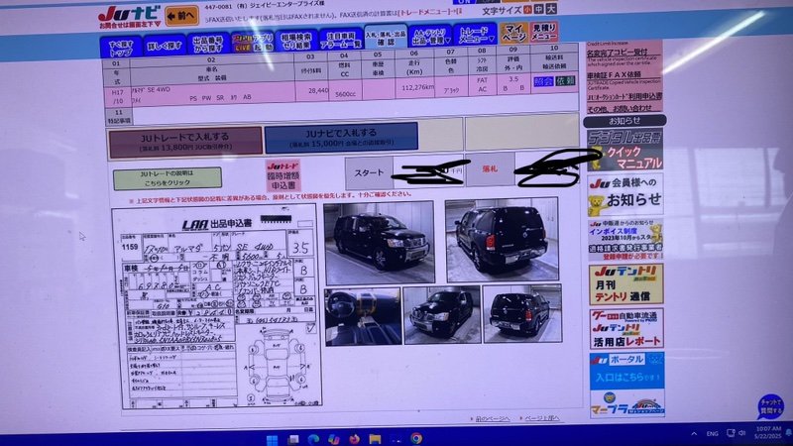Viewport: 793px width, 446px height.
Task: Set text size to 小
Action: point(527,10)
